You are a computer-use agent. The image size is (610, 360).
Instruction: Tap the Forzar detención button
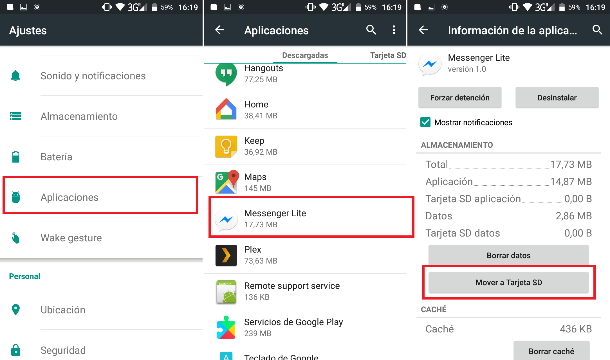460,98
